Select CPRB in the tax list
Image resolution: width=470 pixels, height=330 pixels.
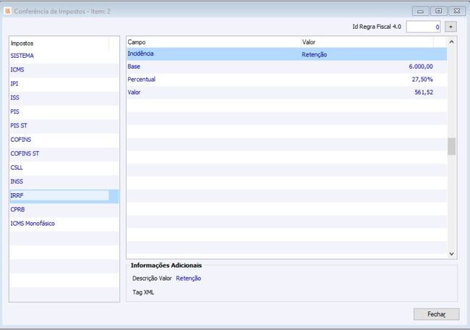pos(64,209)
